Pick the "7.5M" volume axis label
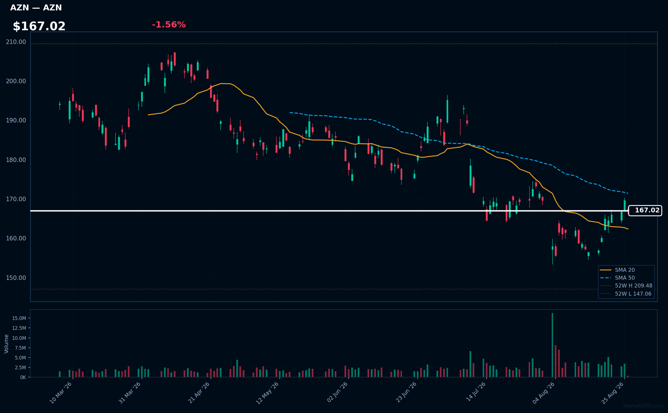This screenshot has width=668, height=413. pos(20,348)
